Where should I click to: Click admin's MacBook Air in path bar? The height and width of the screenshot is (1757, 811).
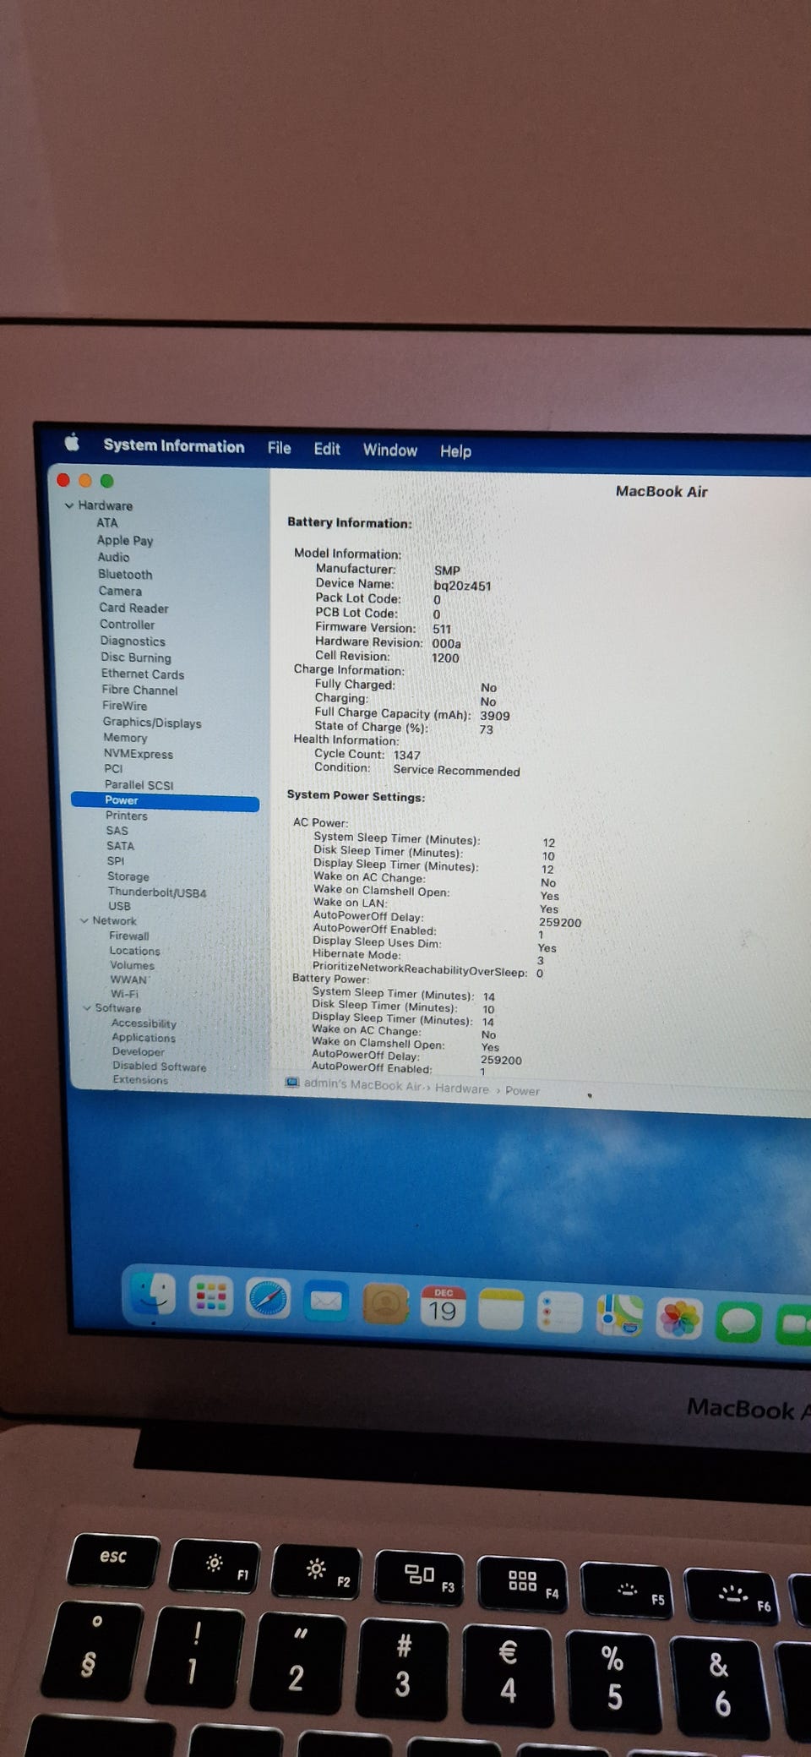click(x=363, y=1085)
